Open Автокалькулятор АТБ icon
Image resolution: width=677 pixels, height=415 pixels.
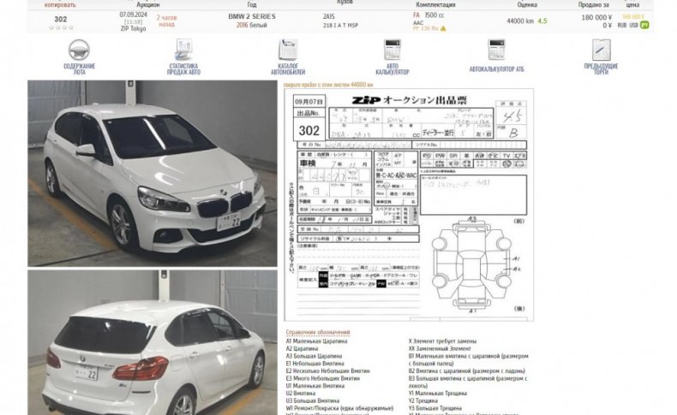coord(496,50)
